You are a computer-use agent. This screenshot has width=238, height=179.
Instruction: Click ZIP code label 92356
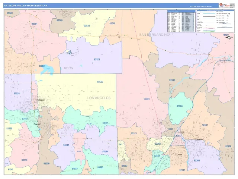tap(228, 147)
